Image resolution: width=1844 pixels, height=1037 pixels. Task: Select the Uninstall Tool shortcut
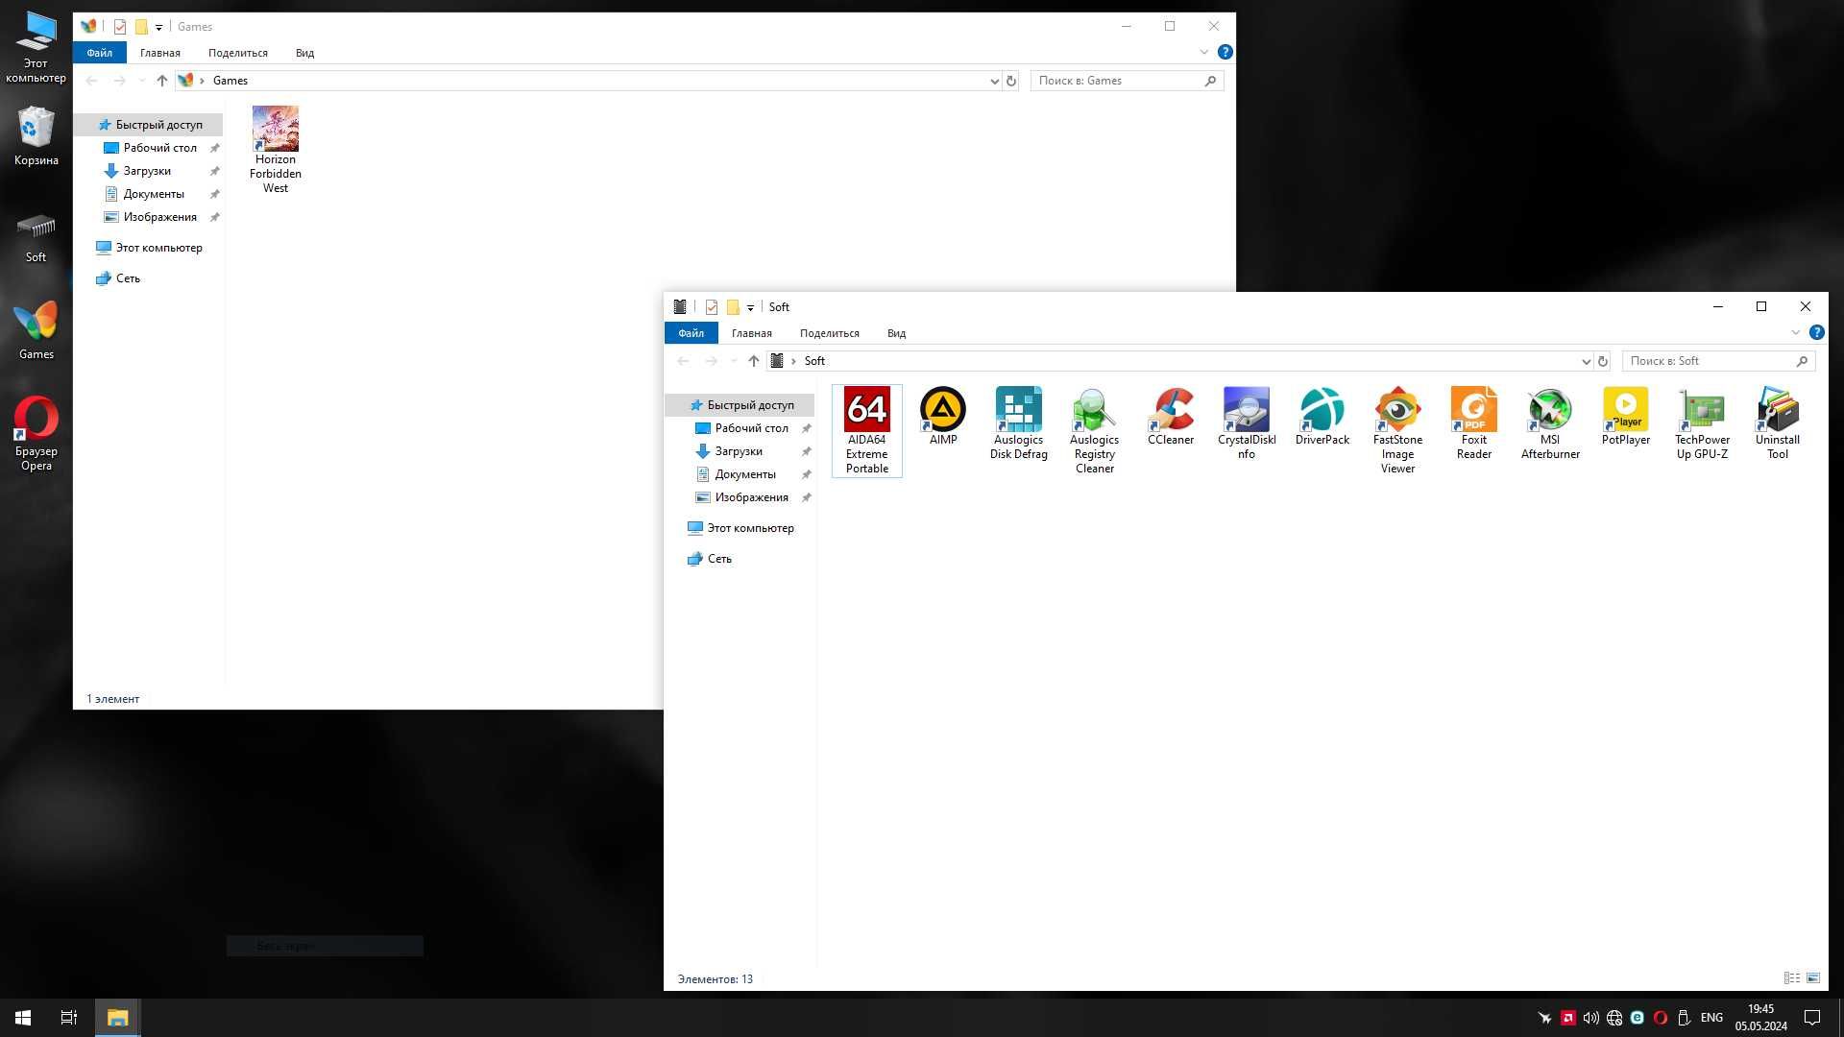pos(1777,423)
